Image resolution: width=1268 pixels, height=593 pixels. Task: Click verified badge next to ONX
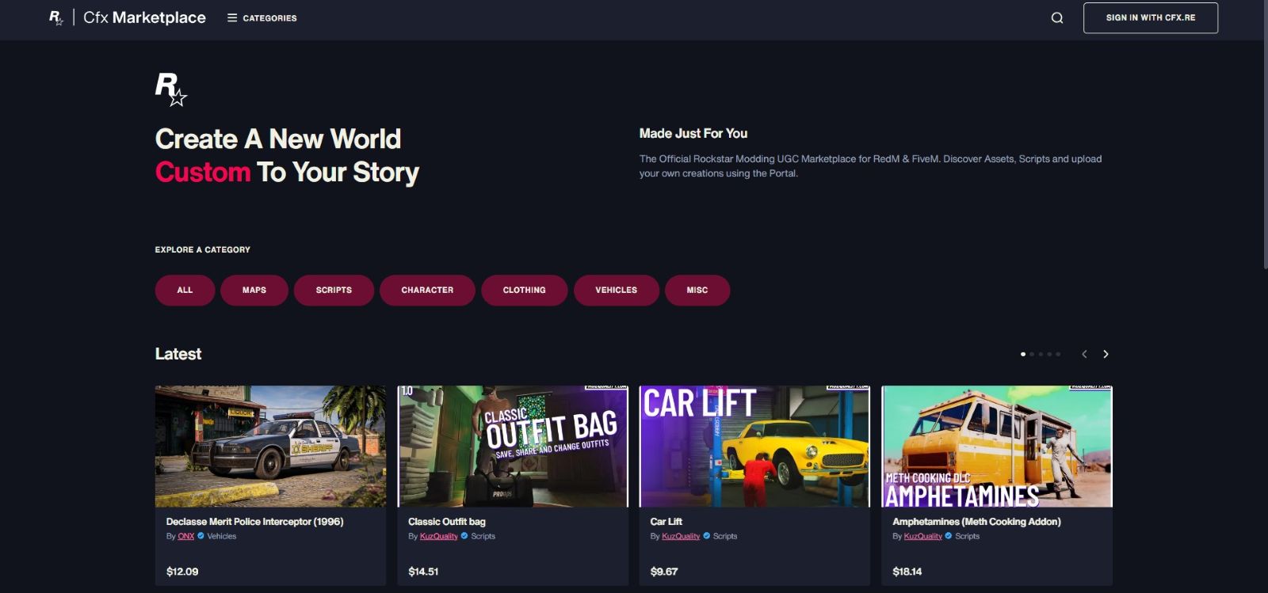201,536
